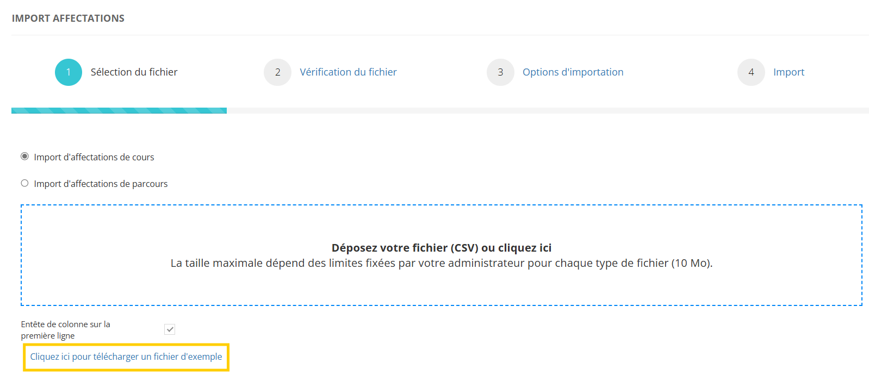Download the example file via the link

126,357
